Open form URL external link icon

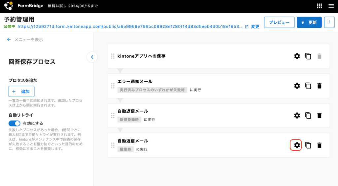[x=247, y=27]
